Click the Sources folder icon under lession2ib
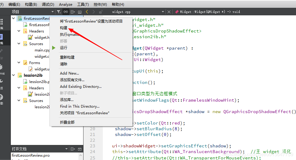This screenshot has width=296, height=160. click(25, 101)
